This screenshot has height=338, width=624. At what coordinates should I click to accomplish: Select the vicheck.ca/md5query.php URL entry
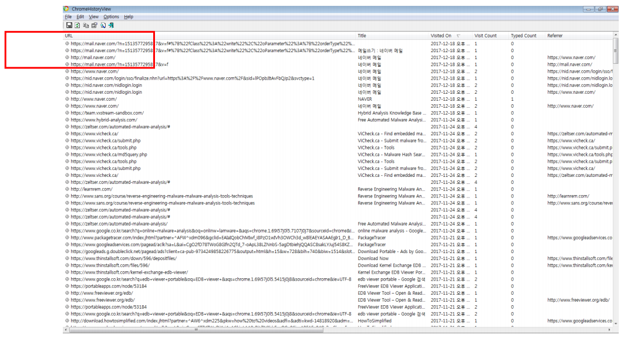pos(109,155)
